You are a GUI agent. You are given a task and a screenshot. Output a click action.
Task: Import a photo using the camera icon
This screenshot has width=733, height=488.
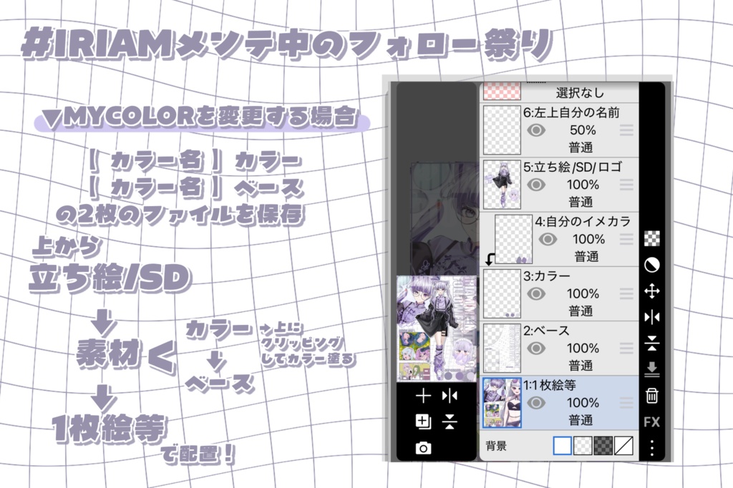click(x=424, y=447)
